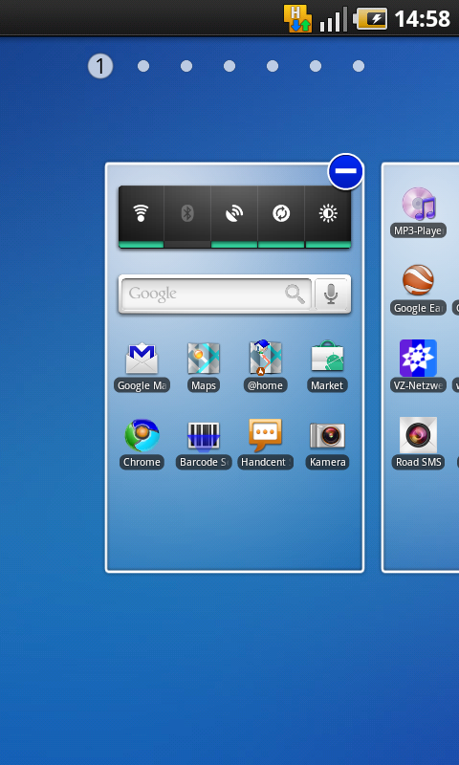This screenshot has width=459, height=765.
Task: Tap the "Market" app label
Action: coord(327,385)
